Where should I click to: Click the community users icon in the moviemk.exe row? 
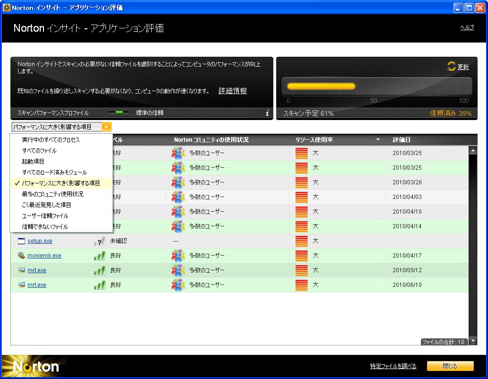point(178,256)
